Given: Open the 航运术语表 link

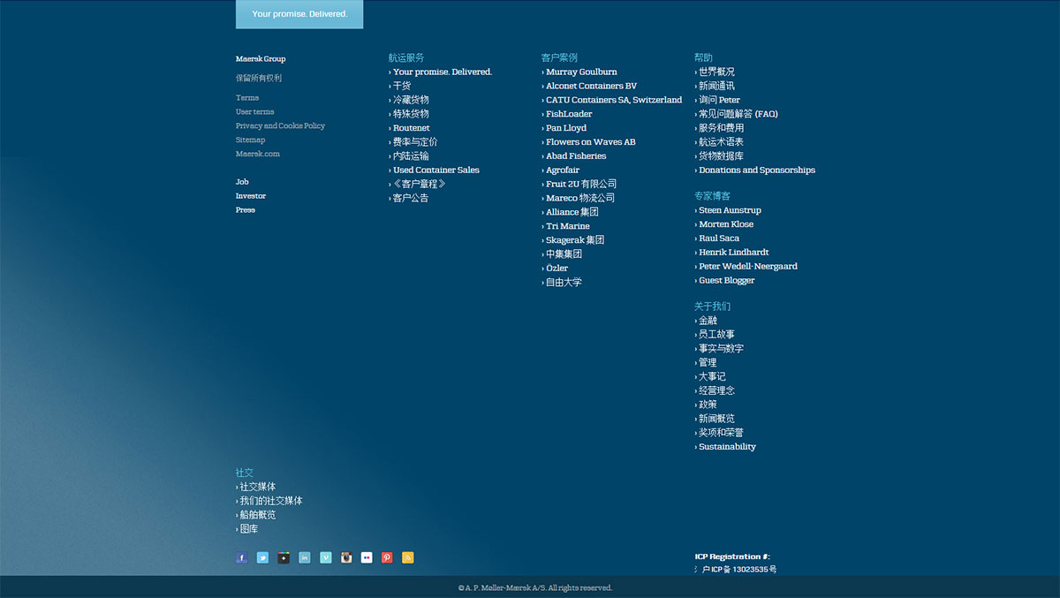Looking at the screenshot, I should pos(719,142).
